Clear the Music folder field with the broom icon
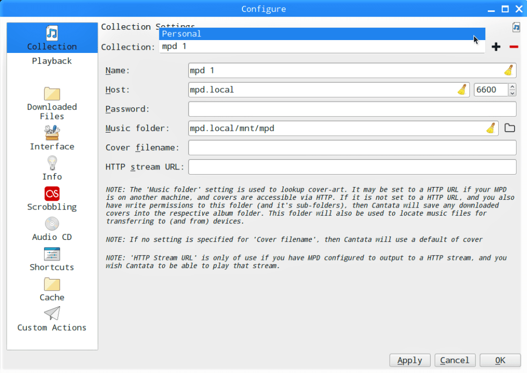The image size is (527, 373). (491, 128)
